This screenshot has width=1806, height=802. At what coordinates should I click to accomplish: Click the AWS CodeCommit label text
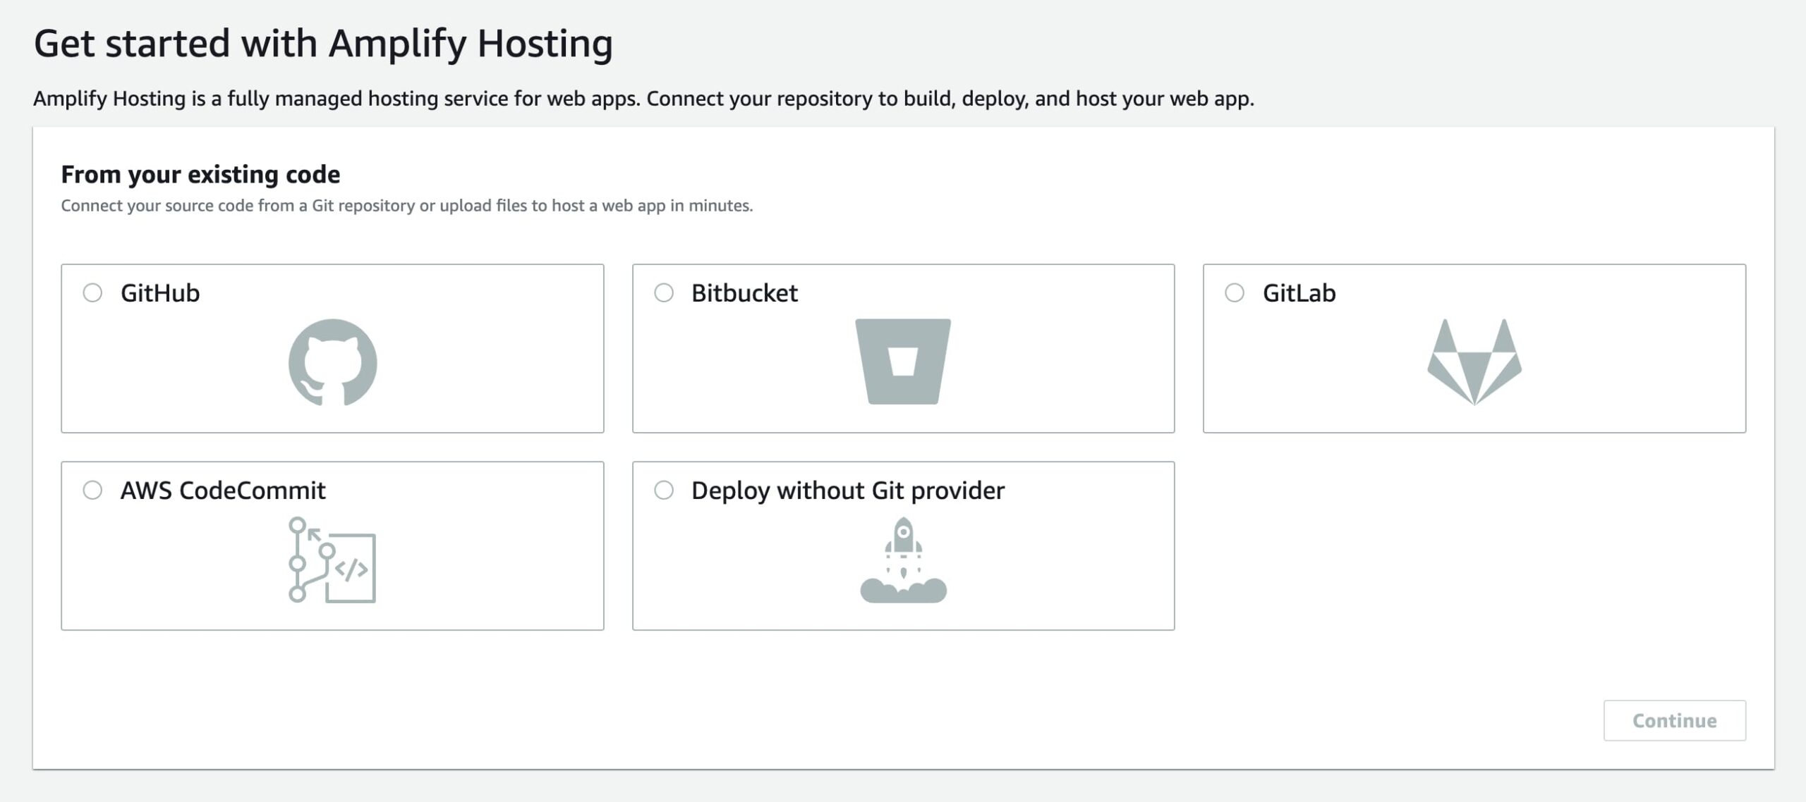pos(223,491)
